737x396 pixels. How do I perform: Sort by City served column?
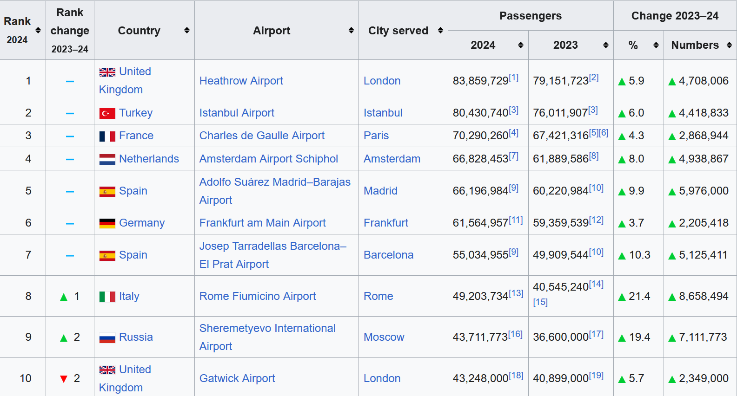440,30
